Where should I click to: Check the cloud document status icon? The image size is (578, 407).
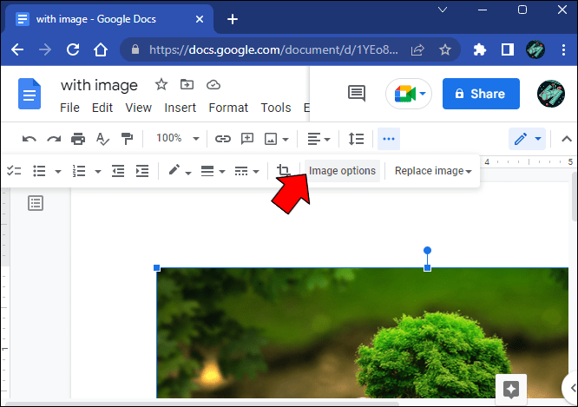[x=213, y=85]
